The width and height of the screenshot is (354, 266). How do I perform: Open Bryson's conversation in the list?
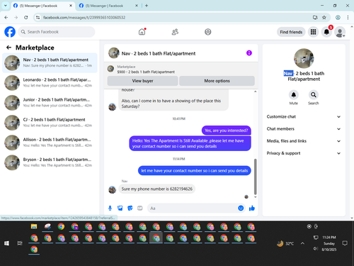click(50, 162)
